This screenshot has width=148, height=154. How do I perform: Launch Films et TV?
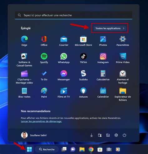[64, 93]
